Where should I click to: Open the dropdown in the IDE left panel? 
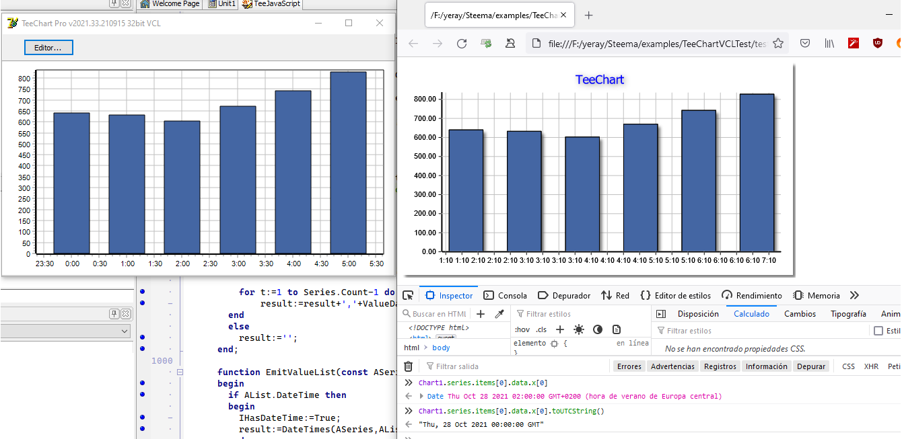click(124, 331)
